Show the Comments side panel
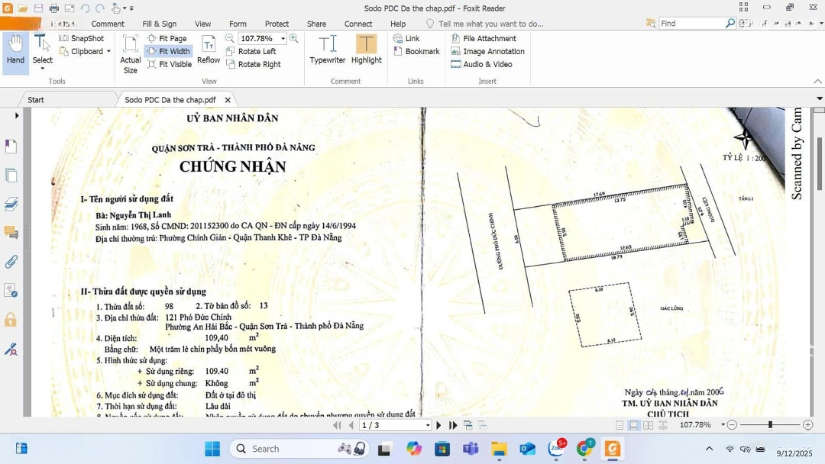Viewport: 825px width, 464px height. (11, 233)
